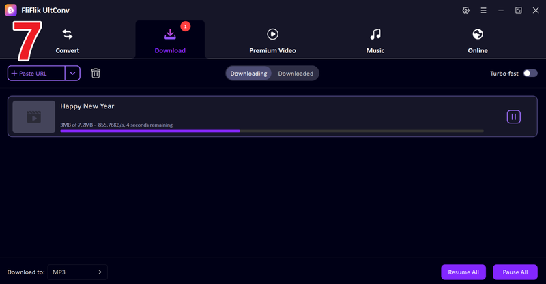Open the settings gear icon
This screenshot has height=284, width=546.
pyautogui.click(x=466, y=10)
